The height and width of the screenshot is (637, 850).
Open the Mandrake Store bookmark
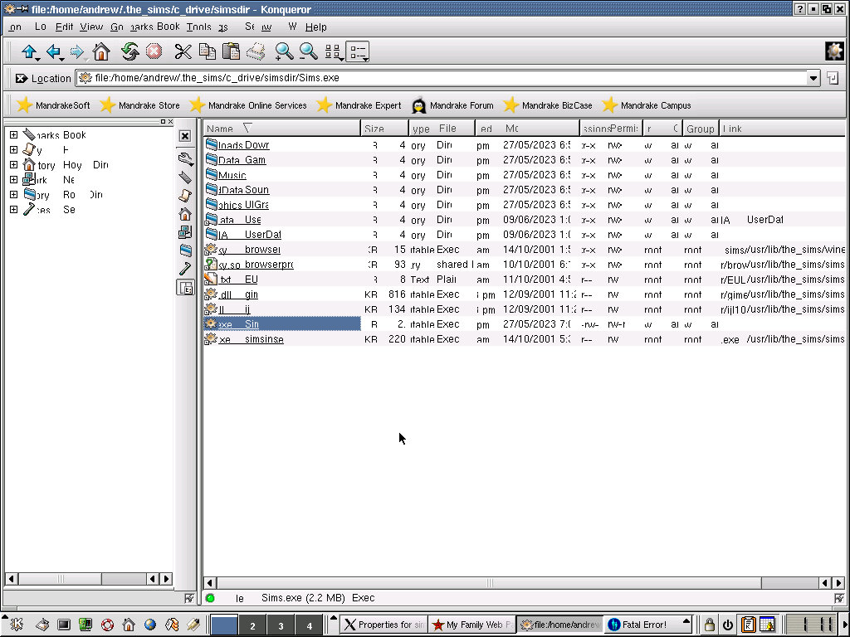139,105
